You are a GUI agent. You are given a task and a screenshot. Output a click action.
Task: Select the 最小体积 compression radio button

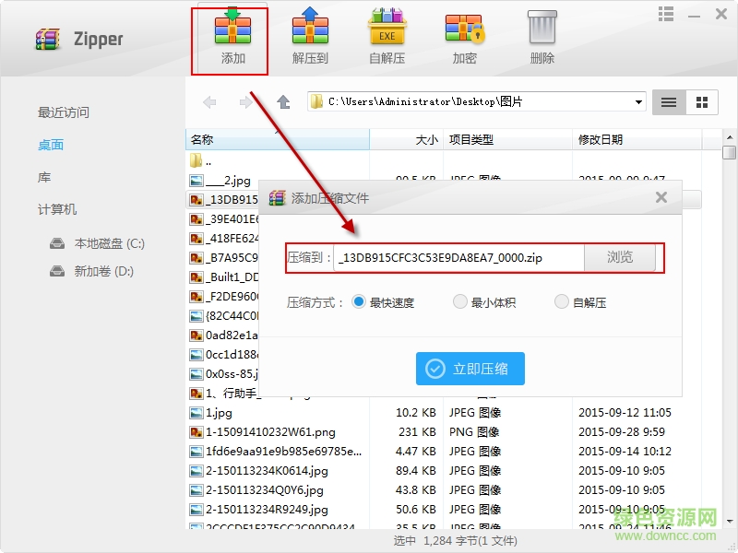tap(459, 302)
